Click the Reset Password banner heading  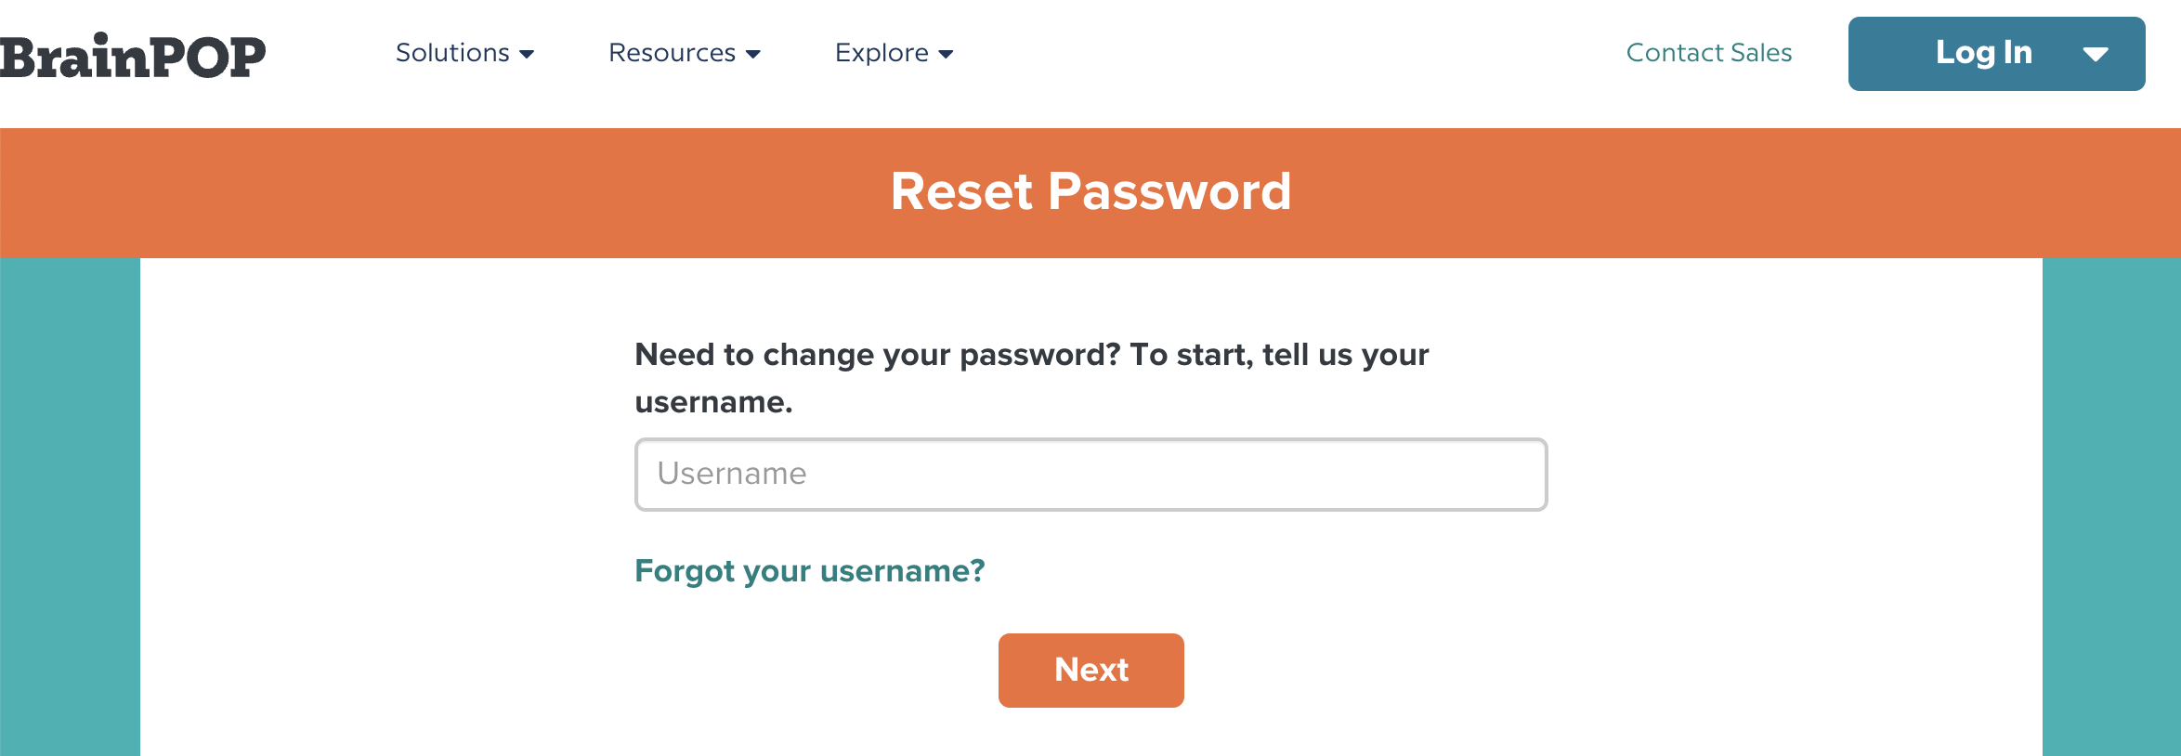tap(1090, 191)
